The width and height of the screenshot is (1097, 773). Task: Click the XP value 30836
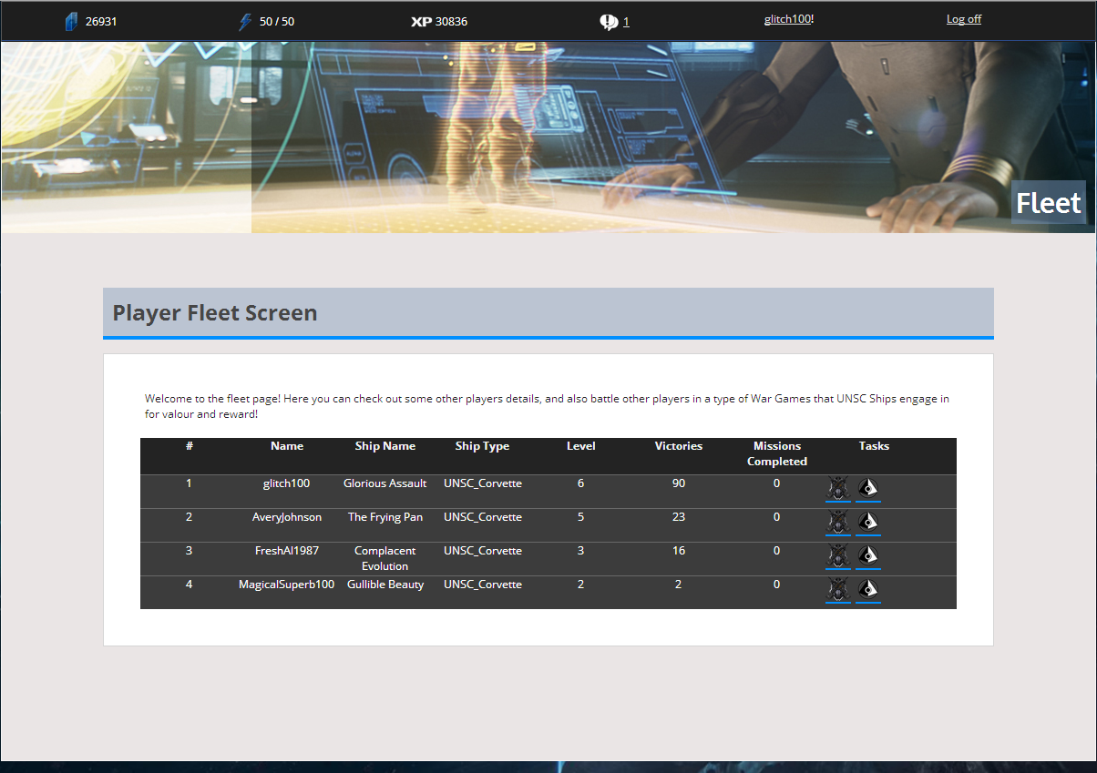[452, 22]
